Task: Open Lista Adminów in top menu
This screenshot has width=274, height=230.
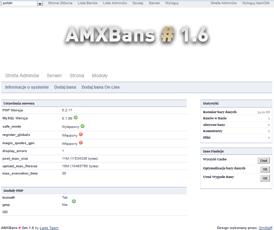Action: [115, 3]
